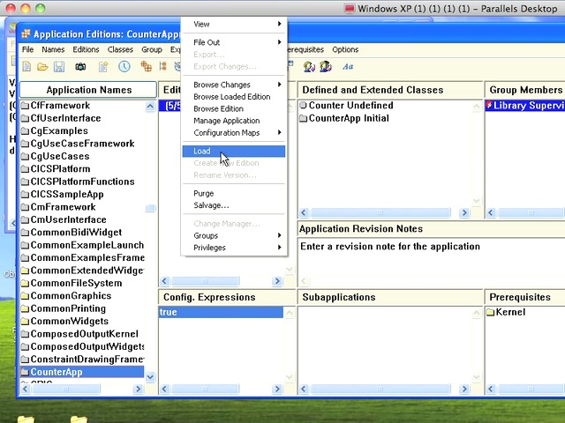Click the Application Names horizontal scroll-left arrow
Screen dimensions: 565x423
[x=26, y=389]
